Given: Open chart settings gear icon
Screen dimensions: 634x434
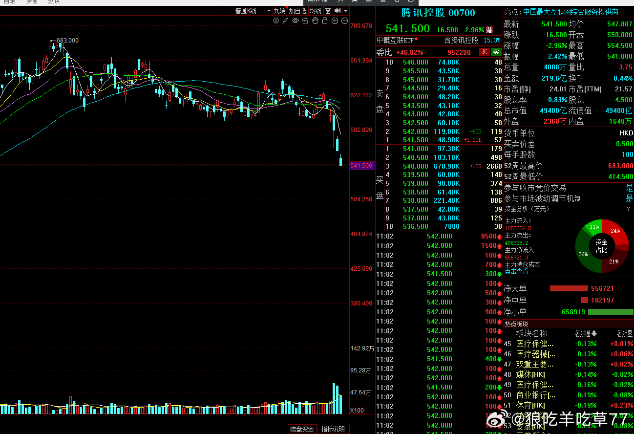Looking at the screenshot, I should (276, 21).
